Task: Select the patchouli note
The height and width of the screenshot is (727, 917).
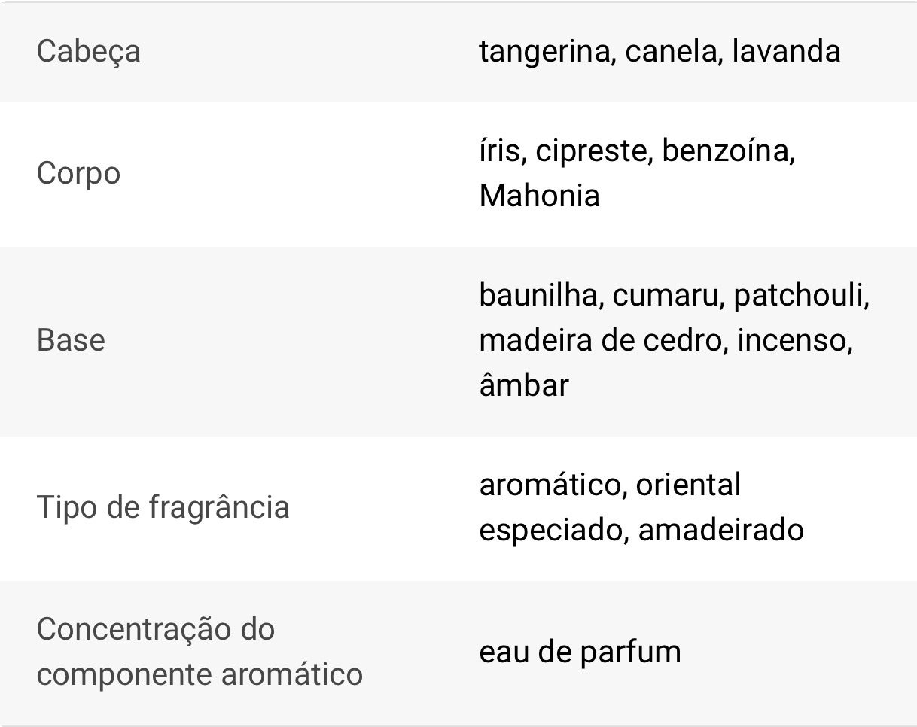Action: (x=799, y=295)
